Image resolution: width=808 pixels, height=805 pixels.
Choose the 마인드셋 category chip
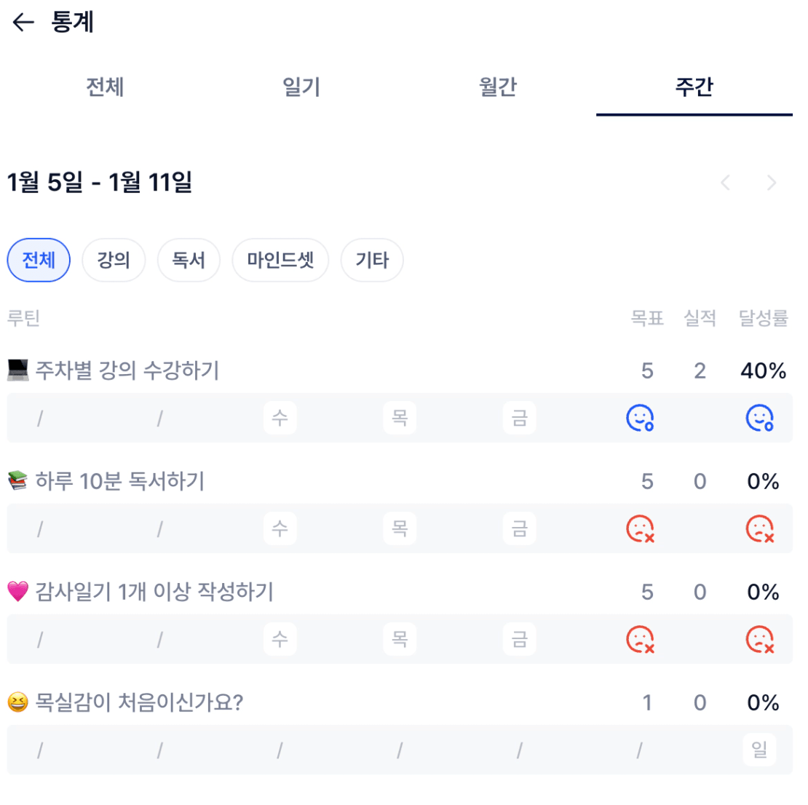tap(280, 260)
